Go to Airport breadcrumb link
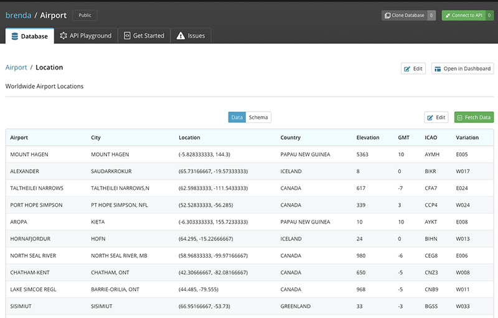 pyautogui.click(x=16, y=67)
